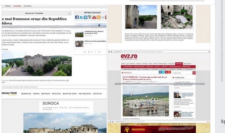Viewport: 225px width, 133px height.
Task: Click the blue Facebook share button on evz.ro article
Action: pos(160,72)
